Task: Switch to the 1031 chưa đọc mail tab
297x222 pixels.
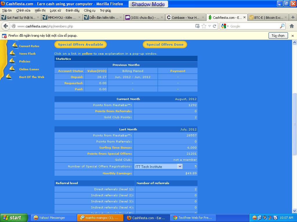Action: coord(144,17)
